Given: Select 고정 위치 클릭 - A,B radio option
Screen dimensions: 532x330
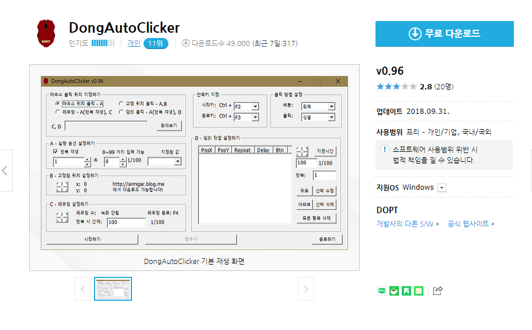Looking at the screenshot, I should tap(121, 103).
